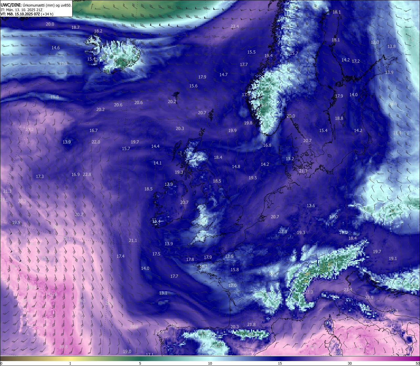Click the color scale tick label '5'
420x366 pixels.
(140, 363)
